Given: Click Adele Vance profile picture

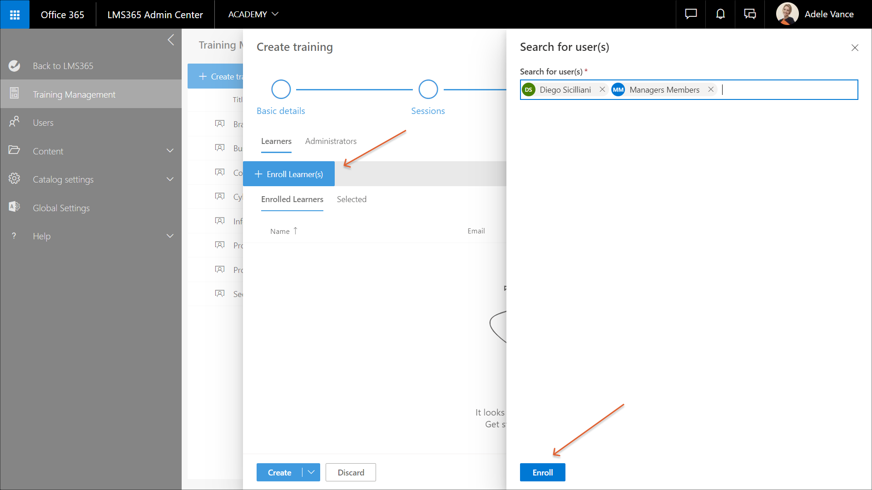Looking at the screenshot, I should [x=787, y=14].
